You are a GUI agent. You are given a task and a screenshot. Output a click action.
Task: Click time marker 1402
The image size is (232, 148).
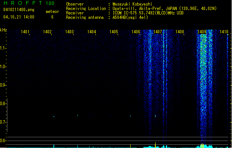(x=47, y=32)
